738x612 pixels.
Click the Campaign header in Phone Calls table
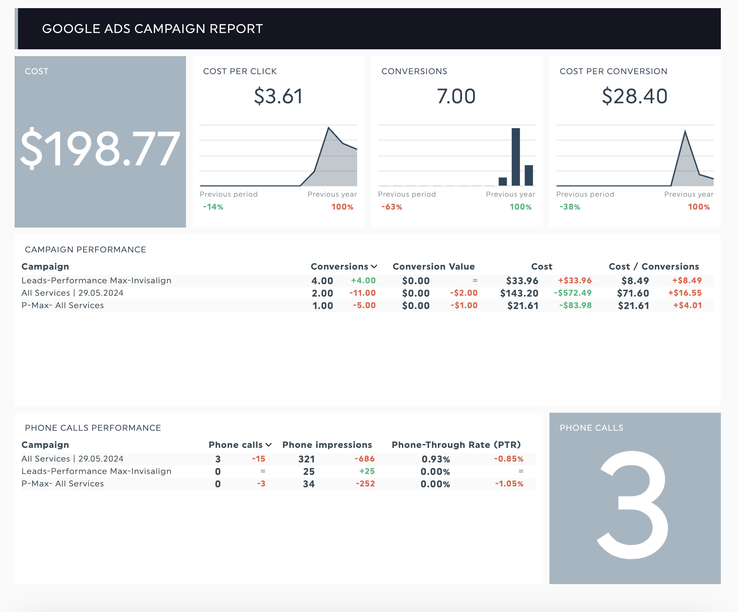click(45, 445)
